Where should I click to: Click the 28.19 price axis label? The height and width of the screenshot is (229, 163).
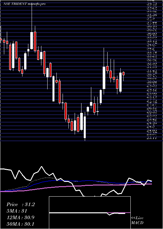(x=152, y=97)
